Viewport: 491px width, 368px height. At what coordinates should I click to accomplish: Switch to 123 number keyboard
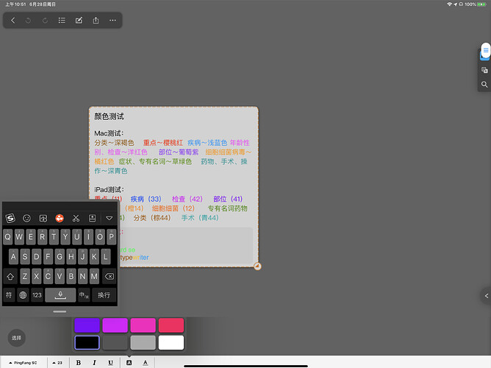pyautogui.click(x=37, y=295)
